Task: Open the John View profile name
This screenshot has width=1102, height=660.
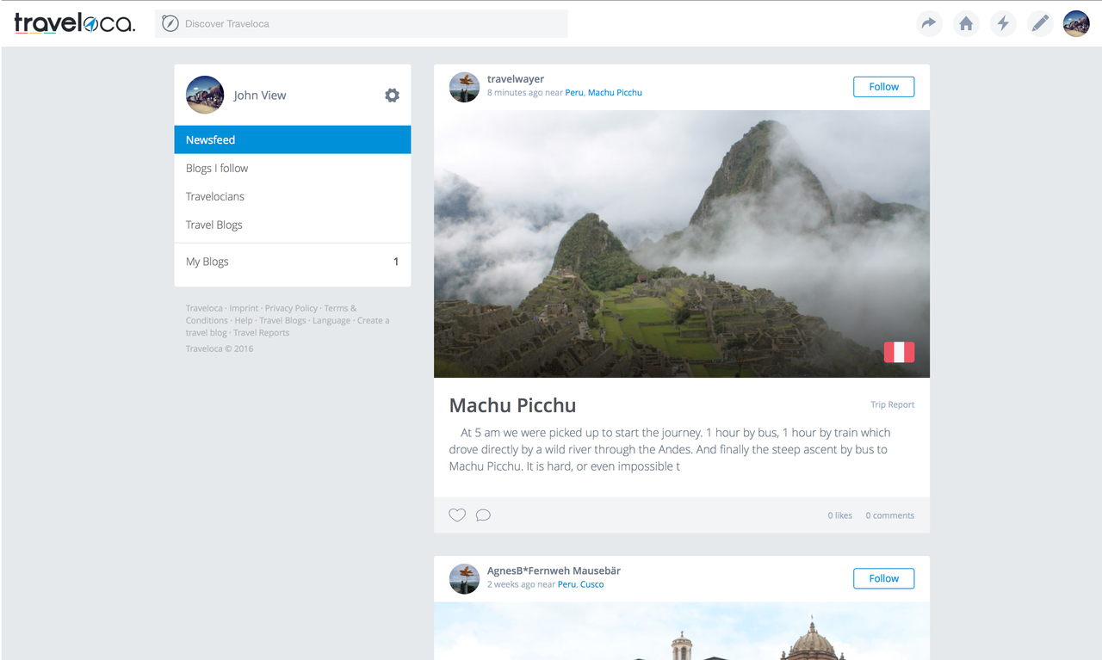Action: tap(260, 96)
